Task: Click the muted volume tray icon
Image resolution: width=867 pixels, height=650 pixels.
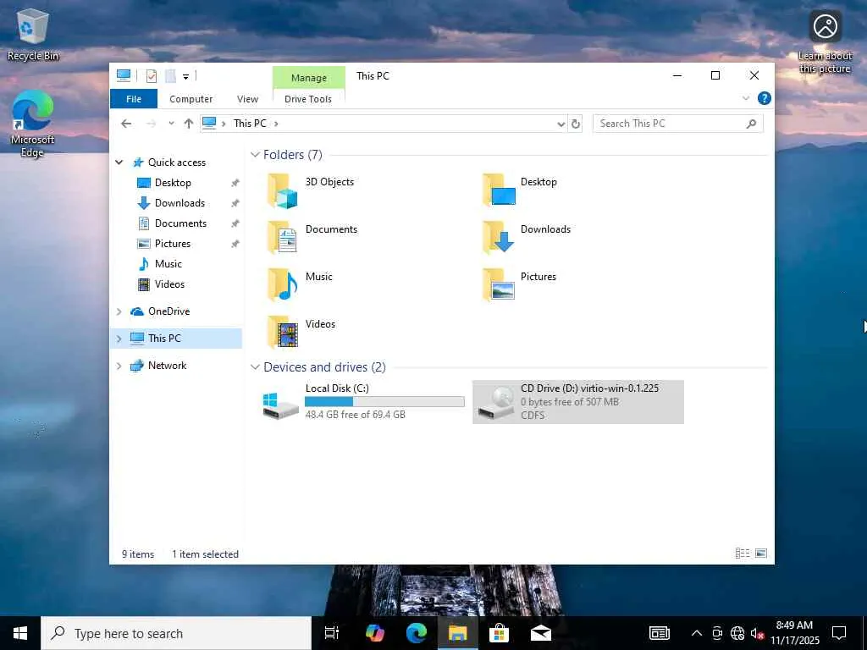Action: (757, 633)
